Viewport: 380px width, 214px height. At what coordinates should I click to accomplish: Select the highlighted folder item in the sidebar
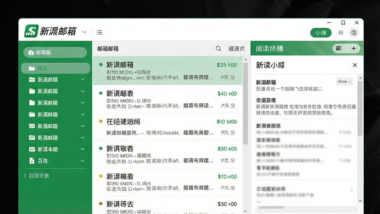tap(56, 68)
